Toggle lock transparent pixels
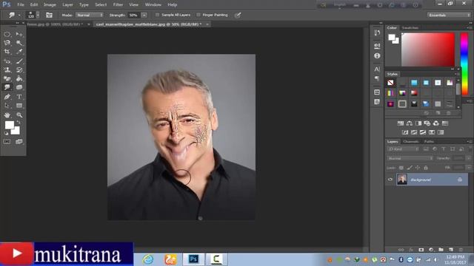 point(401,168)
